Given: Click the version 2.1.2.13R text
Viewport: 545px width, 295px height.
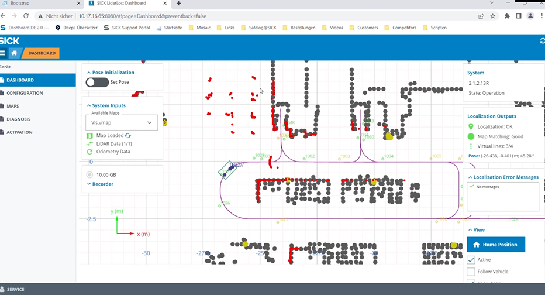Looking at the screenshot, I should [478, 83].
